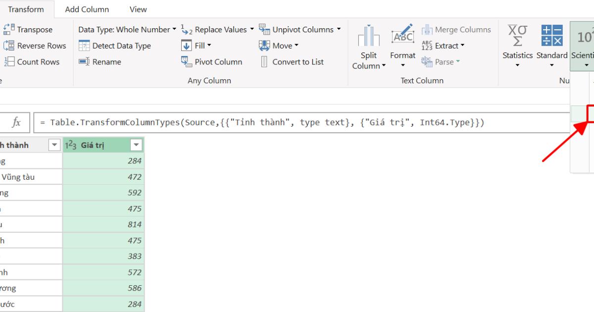Open the filter menu on Giá trị column
The image size is (594, 312).
[136, 145]
